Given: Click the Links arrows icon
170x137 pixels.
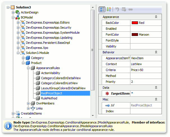Looking at the screenshot, I should click(33, 108).
